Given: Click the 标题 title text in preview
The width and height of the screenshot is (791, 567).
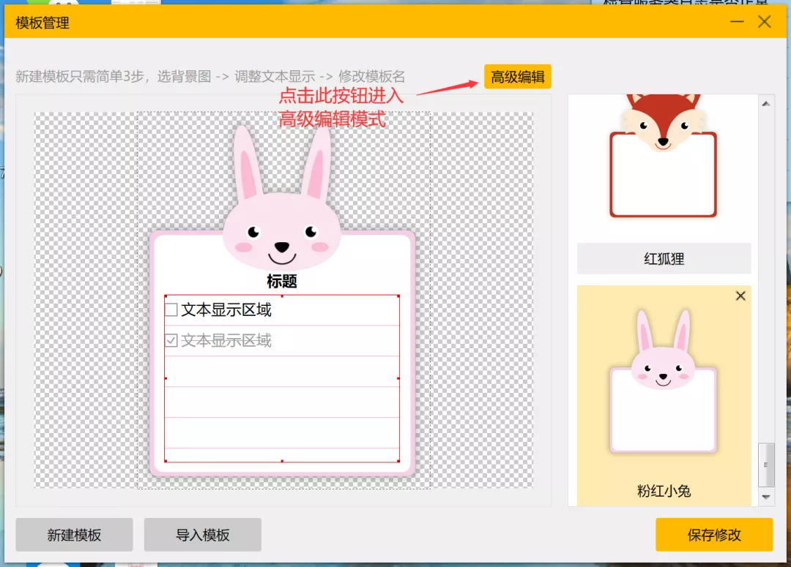Looking at the screenshot, I should [x=282, y=281].
